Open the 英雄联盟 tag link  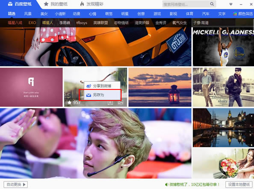click(x=100, y=23)
